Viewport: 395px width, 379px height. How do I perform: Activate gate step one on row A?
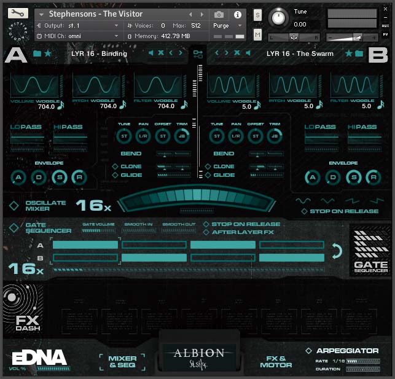click(85, 244)
